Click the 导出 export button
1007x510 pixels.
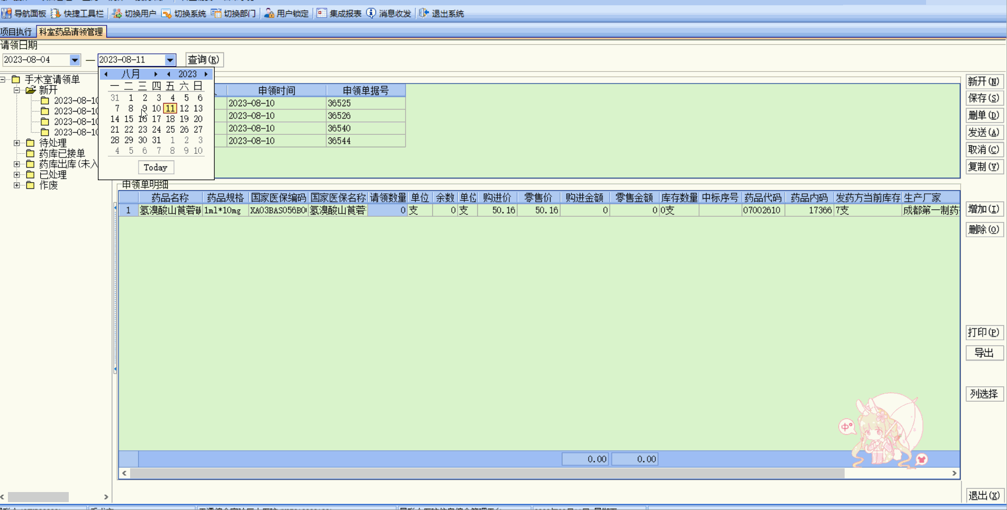coord(984,353)
